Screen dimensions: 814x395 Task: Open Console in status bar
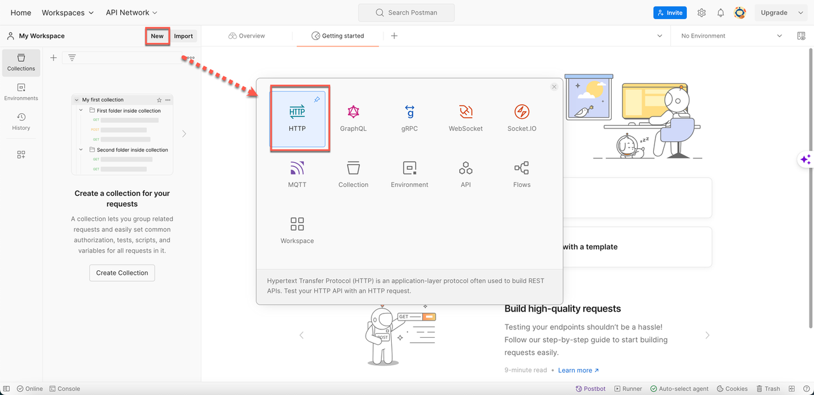(x=65, y=389)
